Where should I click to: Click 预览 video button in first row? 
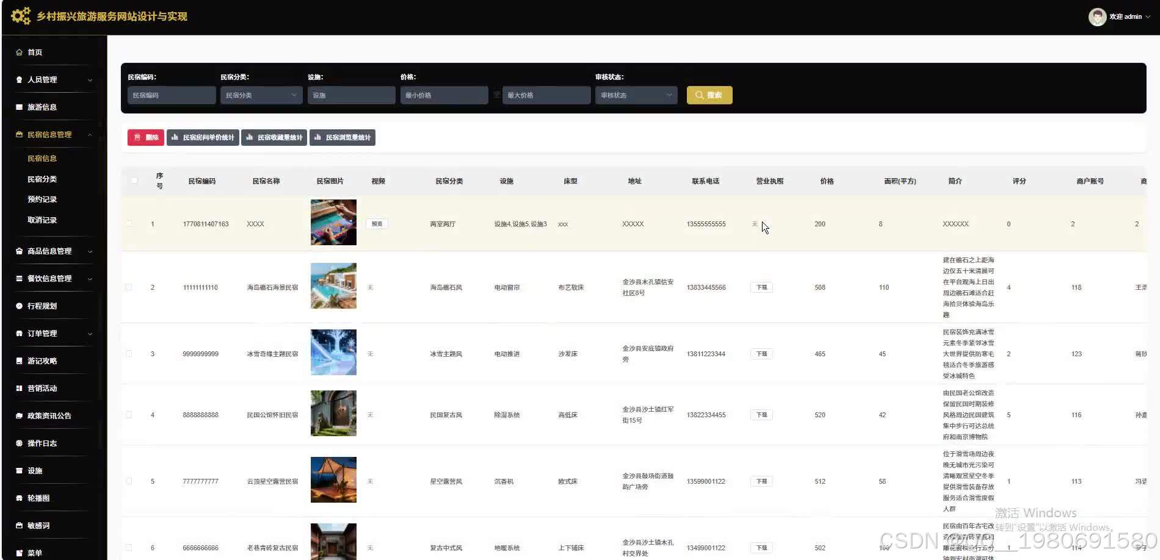point(377,224)
